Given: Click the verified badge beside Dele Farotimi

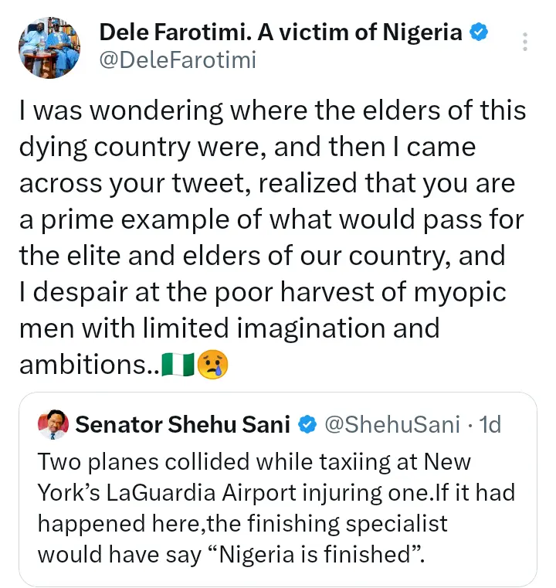Looking at the screenshot, I should click(x=479, y=32).
